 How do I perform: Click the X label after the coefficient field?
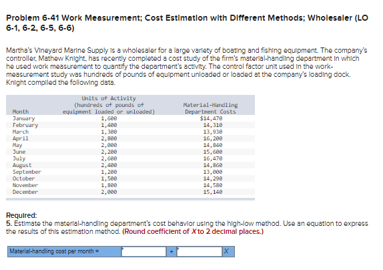(x=226, y=251)
